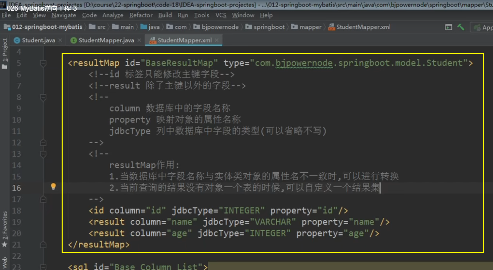Open the File menu
Screen dimensions: 493x270
pos(6,15)
